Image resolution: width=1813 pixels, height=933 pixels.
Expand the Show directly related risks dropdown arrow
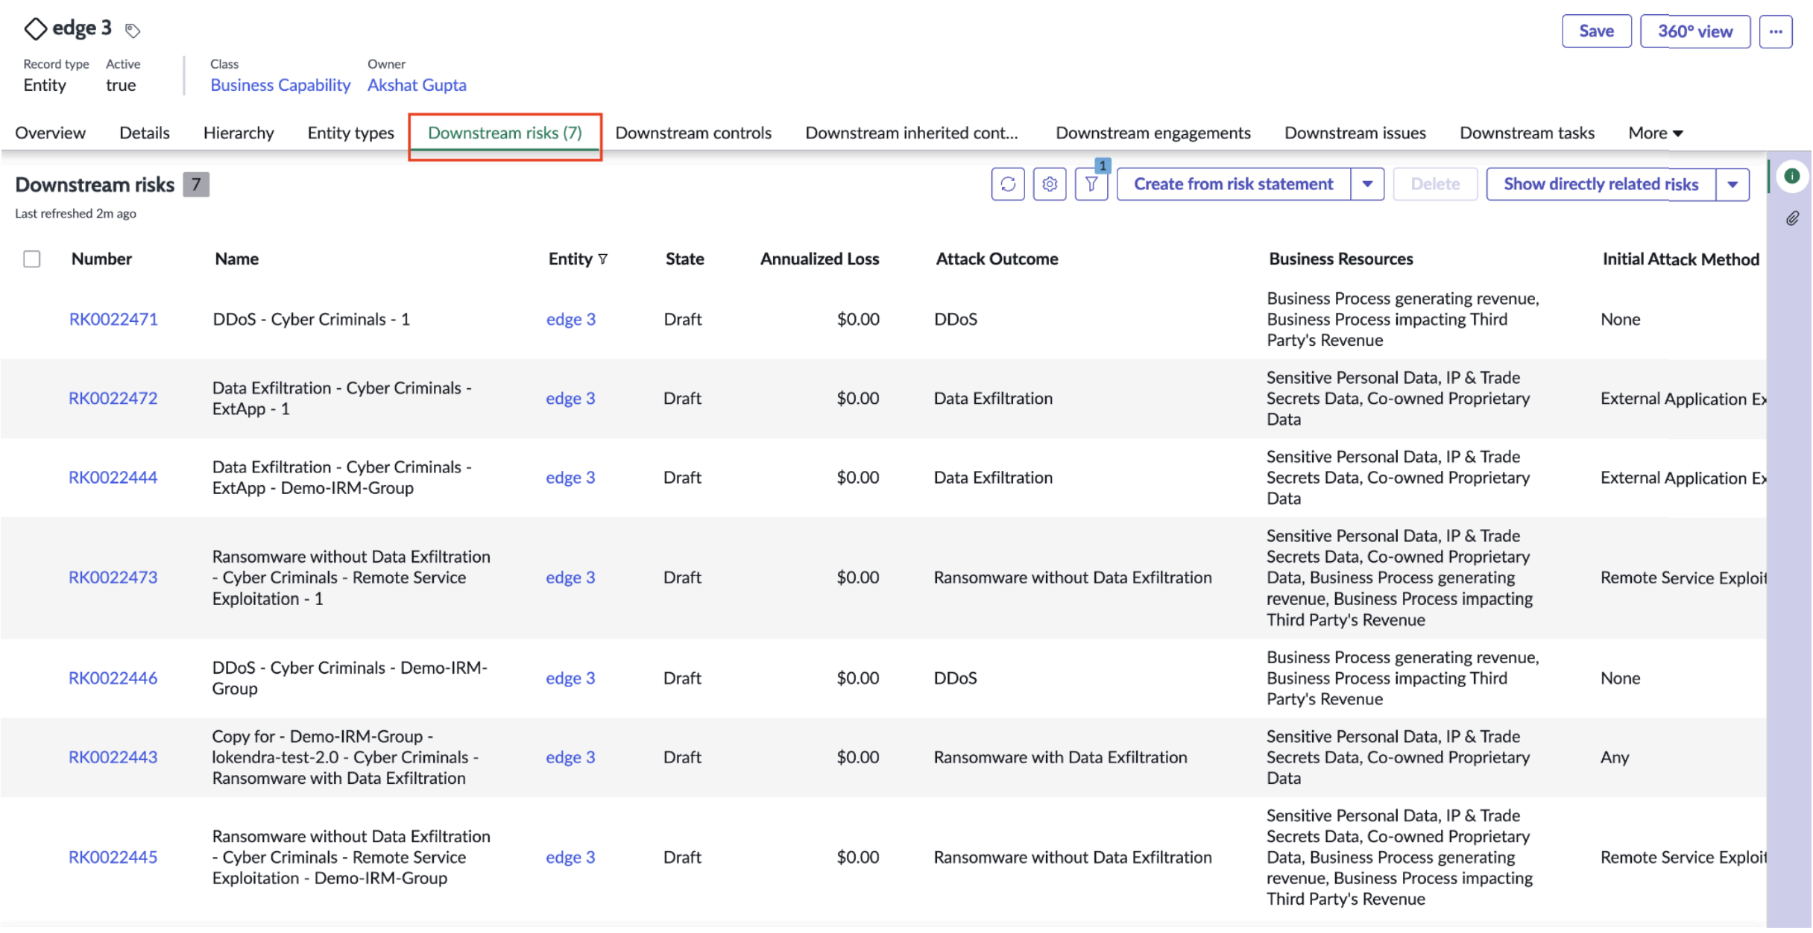[1732, 184]
